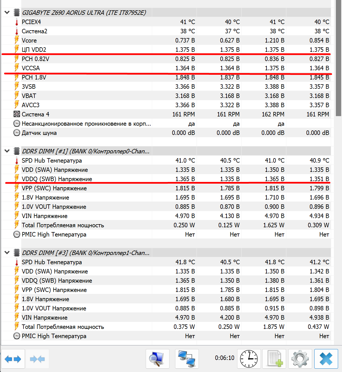Viewport: 342px width, 372px height.
Task: Click the PCH 1.8V average value 1.845 В
Action: point(319,77)
